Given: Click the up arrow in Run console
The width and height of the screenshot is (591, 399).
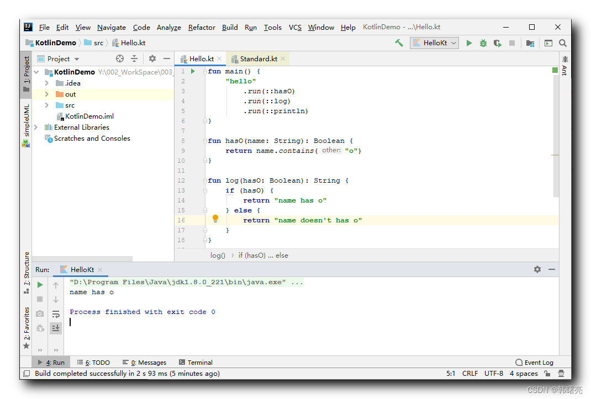Looking at the screenshot, I should point(56,285).
